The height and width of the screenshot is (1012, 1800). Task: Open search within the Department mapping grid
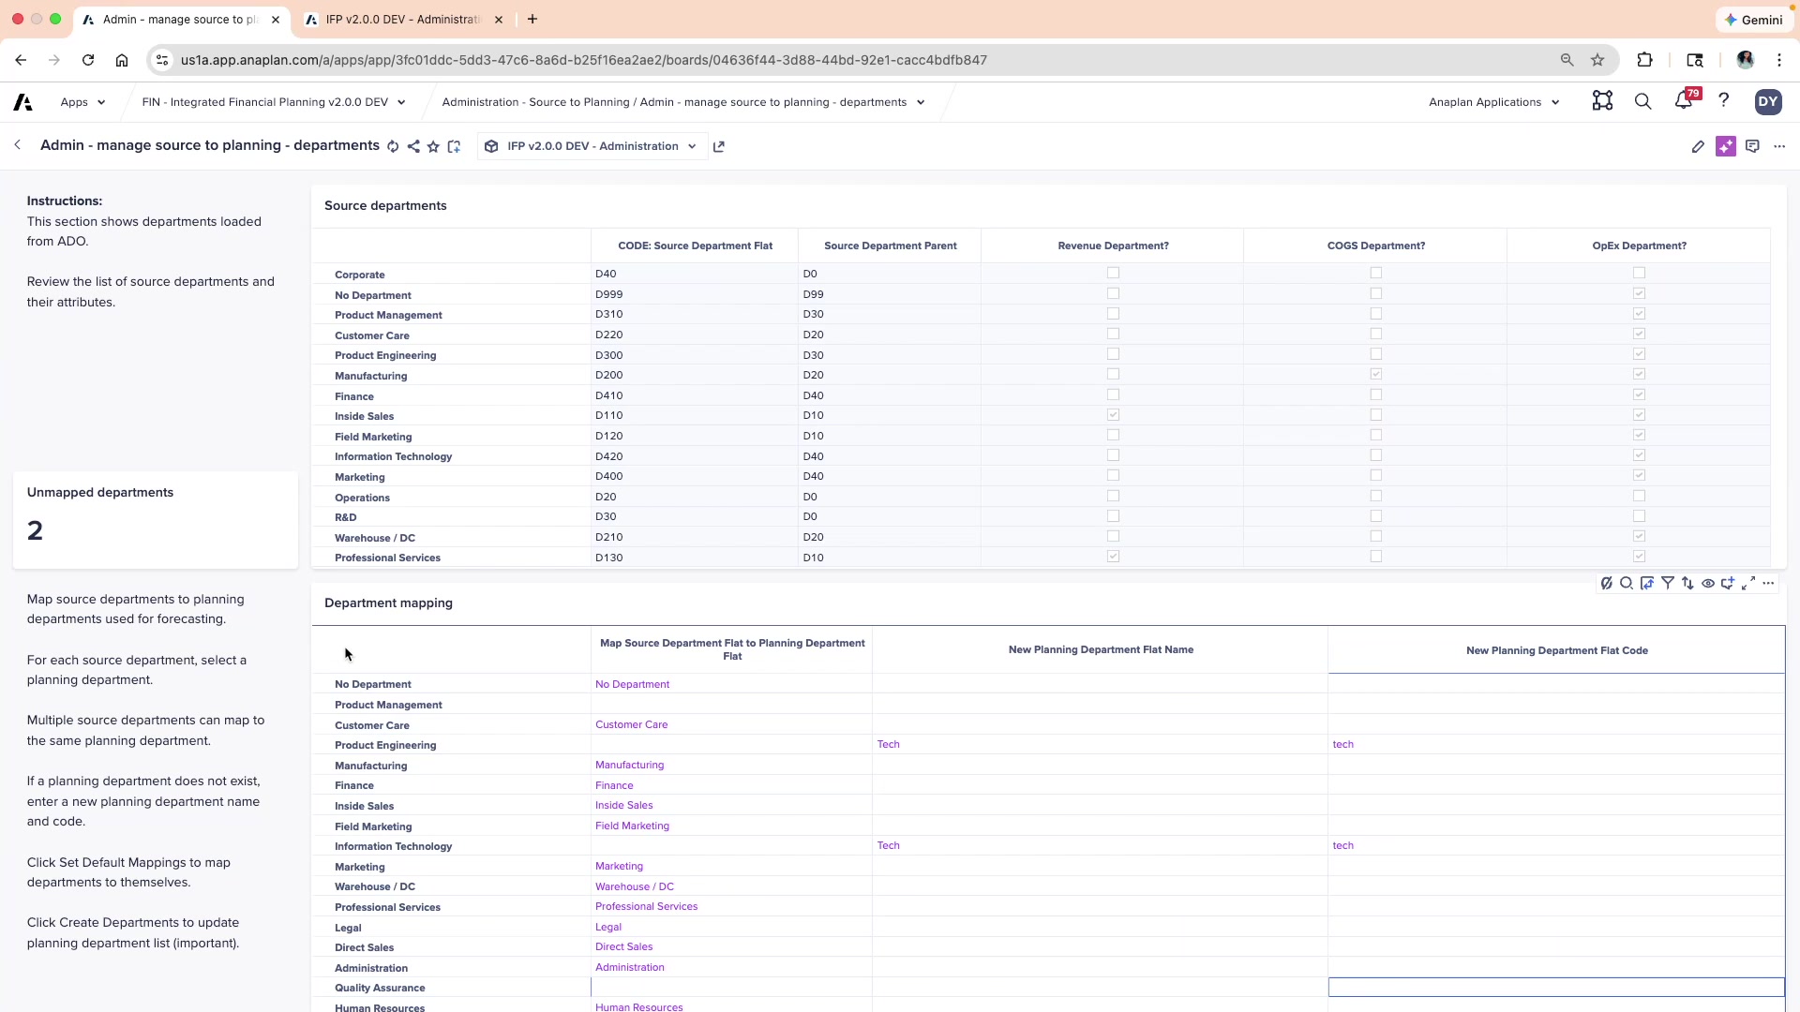(x=1627, y=584)
